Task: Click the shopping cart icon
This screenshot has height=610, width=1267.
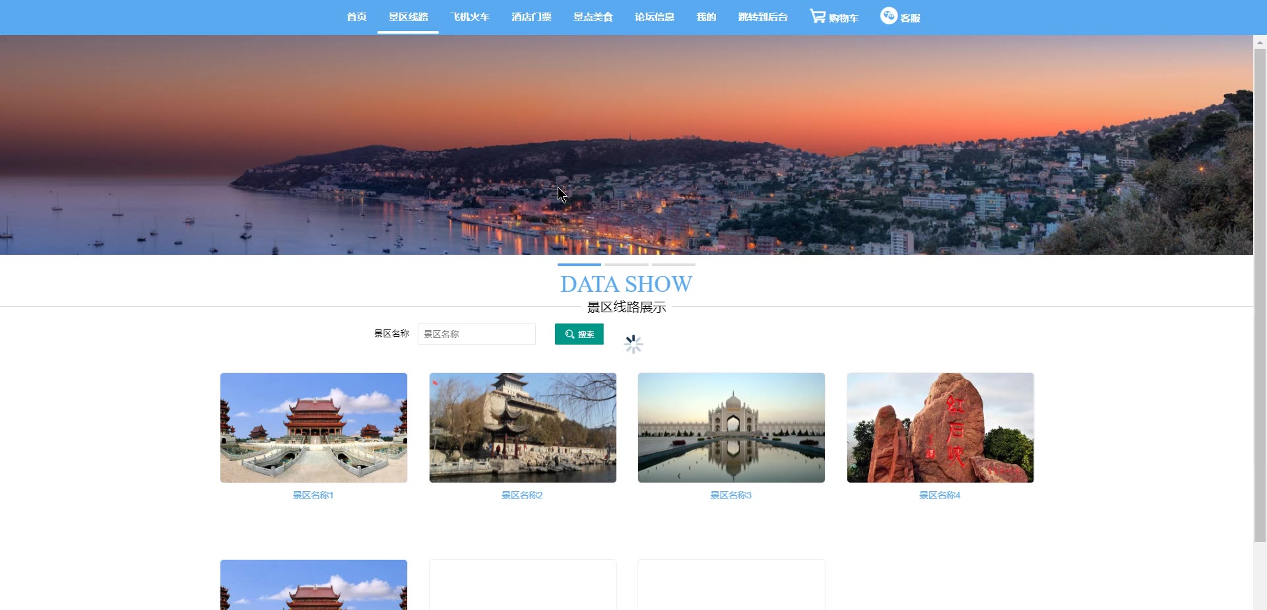Action: (x=818, y=16)
